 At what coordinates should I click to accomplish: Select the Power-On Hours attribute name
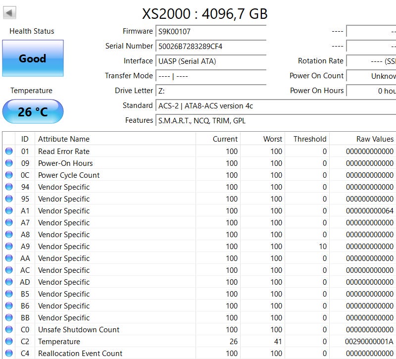coord(65,163)
